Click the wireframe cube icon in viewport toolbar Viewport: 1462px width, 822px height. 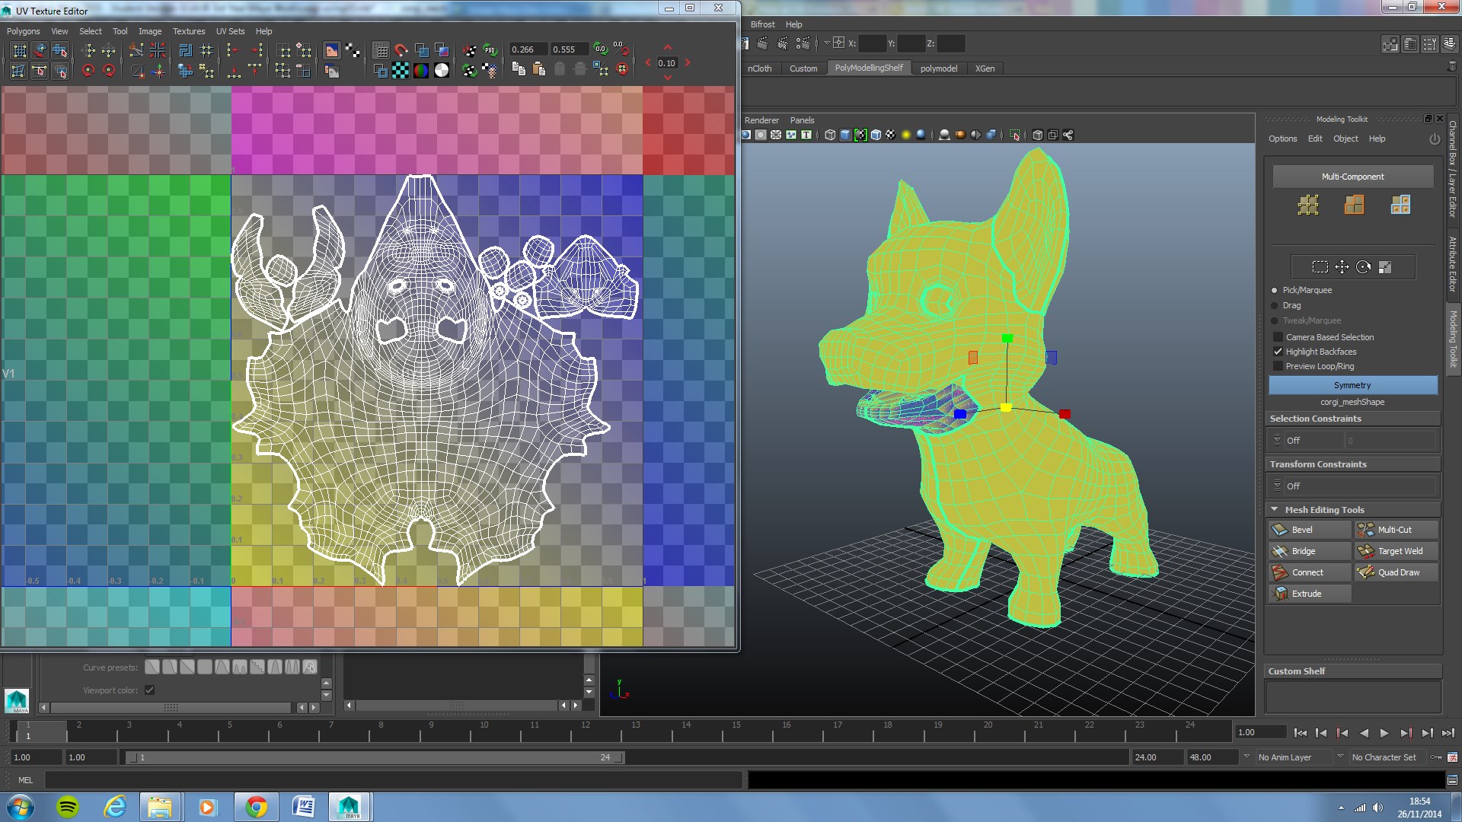point(830,135)
